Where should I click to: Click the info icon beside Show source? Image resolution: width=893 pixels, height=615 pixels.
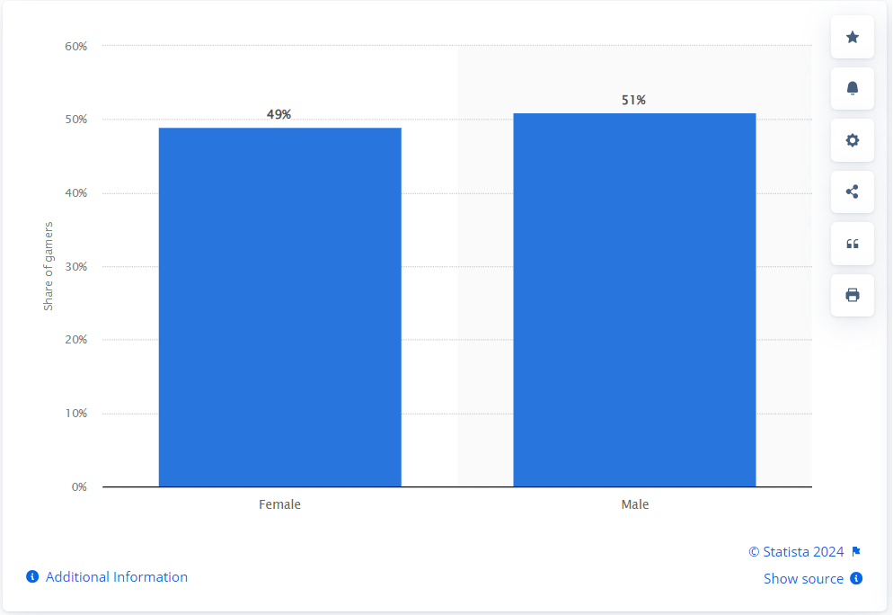pos(856,579)
